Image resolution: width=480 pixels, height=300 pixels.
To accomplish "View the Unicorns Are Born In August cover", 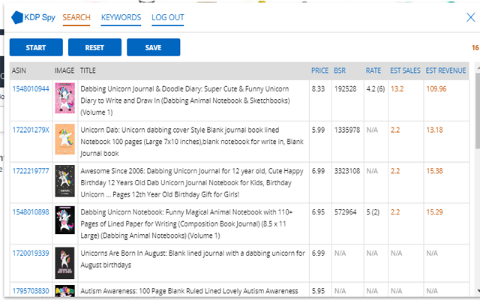I will (x=65, y=263).
